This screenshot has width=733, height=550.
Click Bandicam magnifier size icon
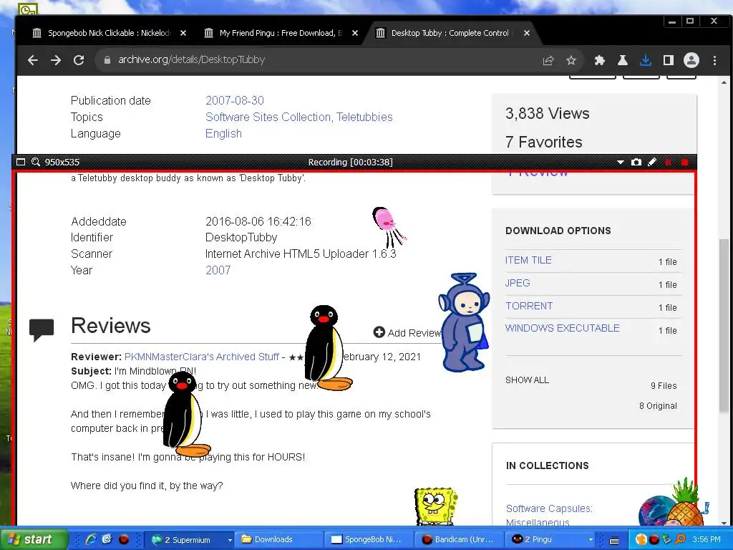point(36,163)
